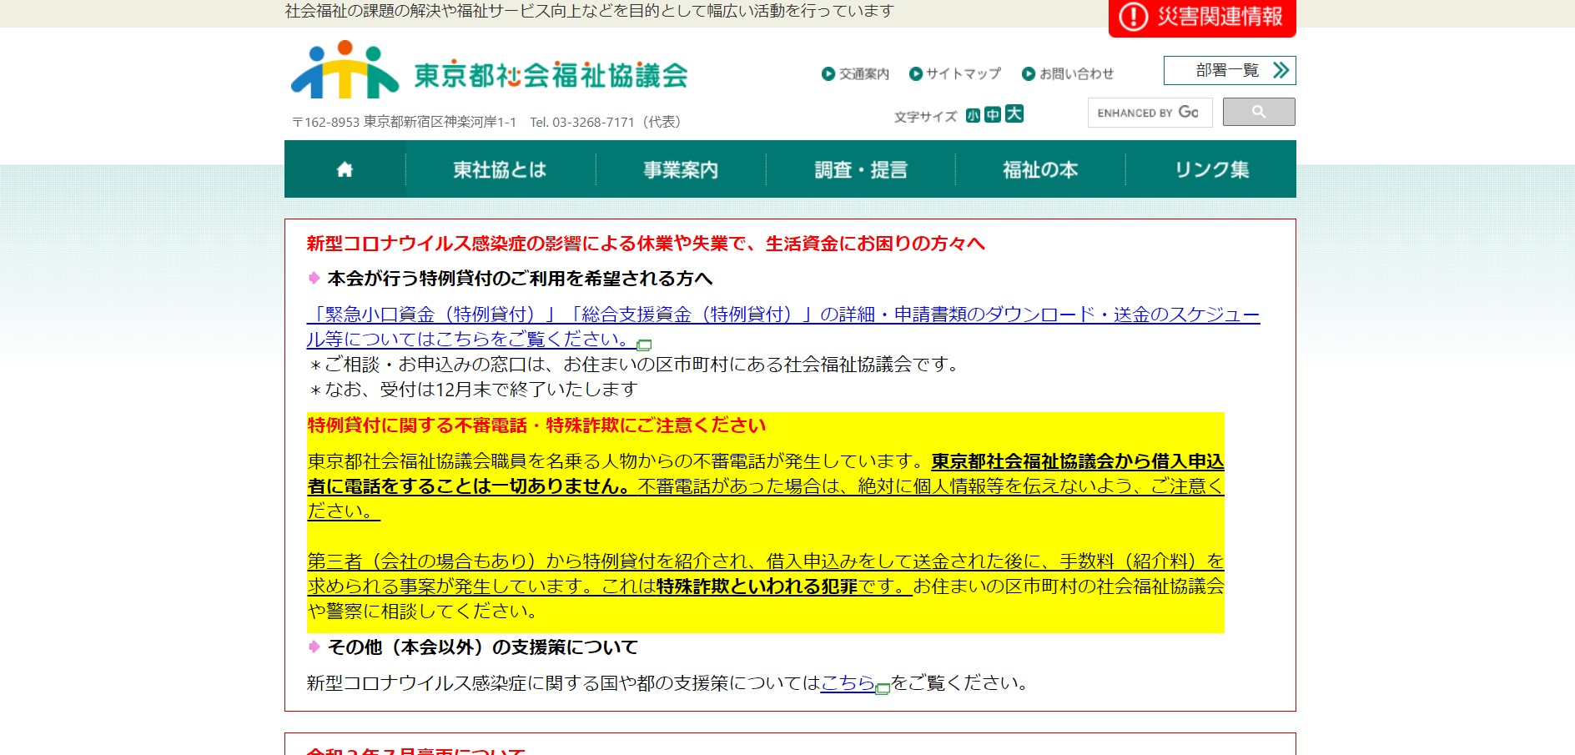Image resolution: width=1575 pixels, height=755 pixels.
Task: Click heading 新型コロナウイルス感染症の影響による休業
Action: 646,243
